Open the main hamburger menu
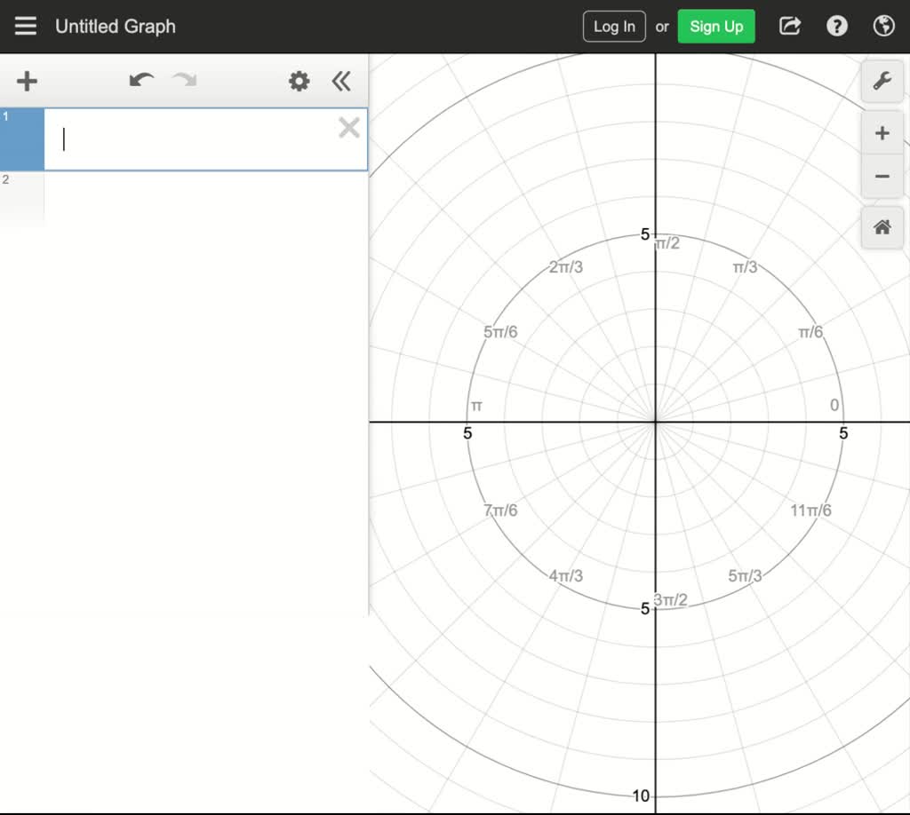 [25, 26]
